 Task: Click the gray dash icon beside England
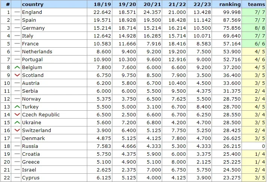(x=17, y=12)
